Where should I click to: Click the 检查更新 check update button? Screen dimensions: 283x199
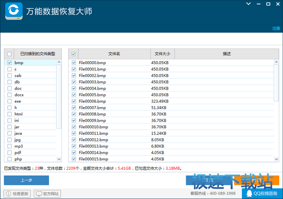pos(17,194)
